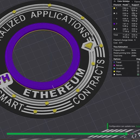Click the 'Travel' option label
The image size is (140, 140).
119,62
